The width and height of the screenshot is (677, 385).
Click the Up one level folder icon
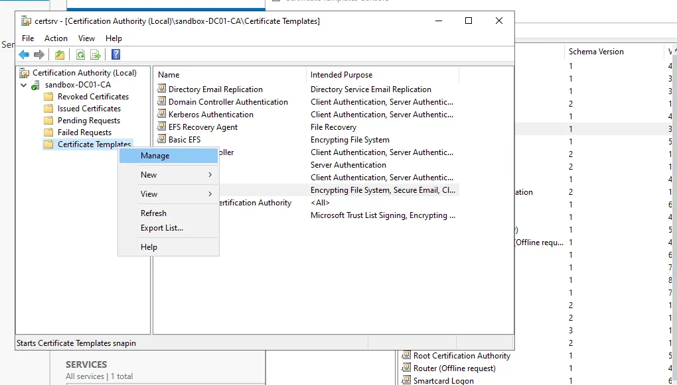[x=60, y=55]
